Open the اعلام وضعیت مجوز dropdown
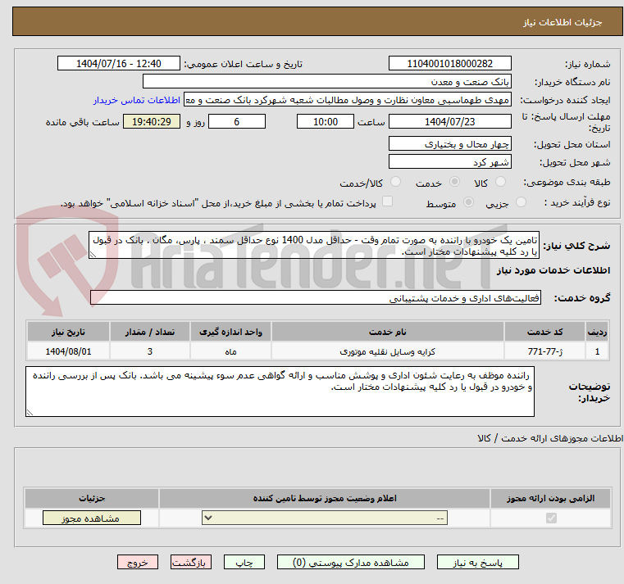624x584 pixels. pos(325,518)
